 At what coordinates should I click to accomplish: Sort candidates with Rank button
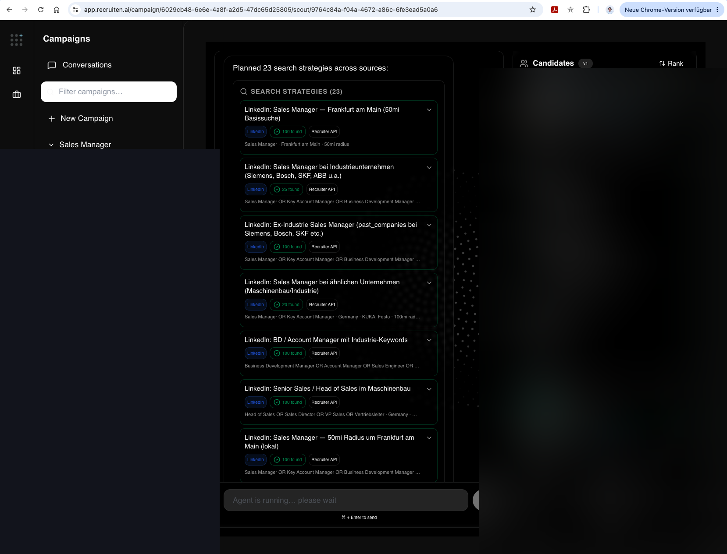[671, 64]
